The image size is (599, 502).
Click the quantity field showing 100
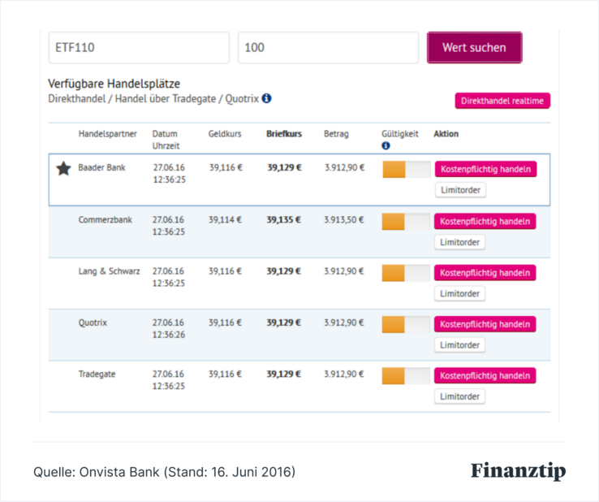(328, 48)
